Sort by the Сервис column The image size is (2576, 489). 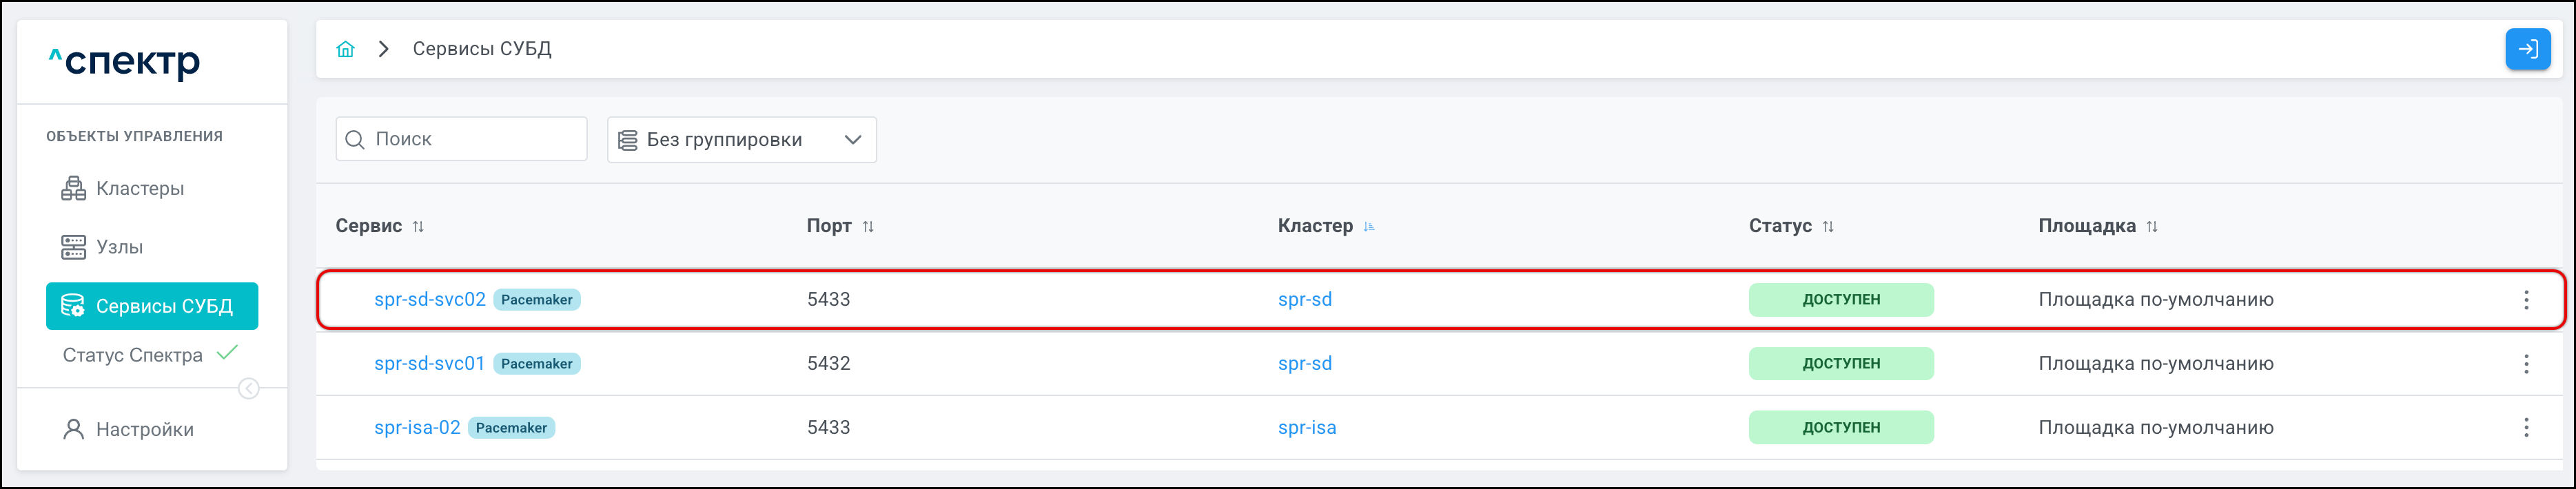pos(418,227)
